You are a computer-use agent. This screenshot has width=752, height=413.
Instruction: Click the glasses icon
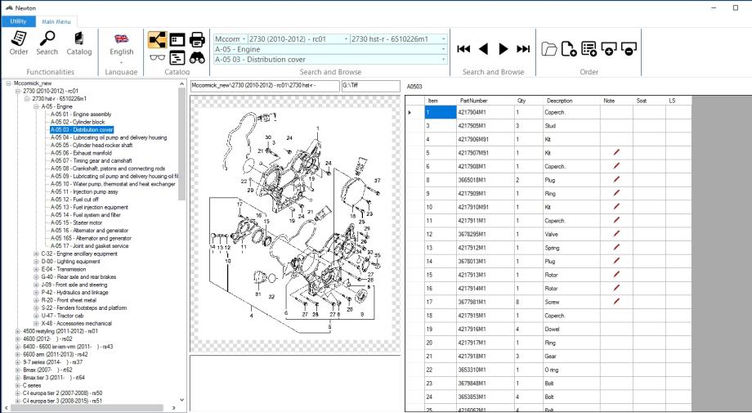click(157, 58)
